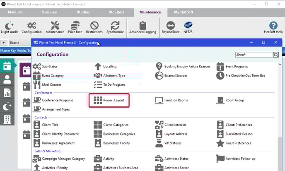
Task: Open Event Programs configuration
Action: [232, 67]
